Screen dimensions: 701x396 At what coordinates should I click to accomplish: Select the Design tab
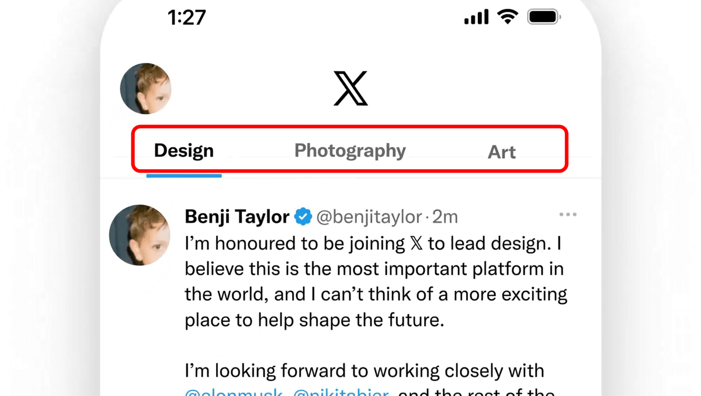click(183, 150)
